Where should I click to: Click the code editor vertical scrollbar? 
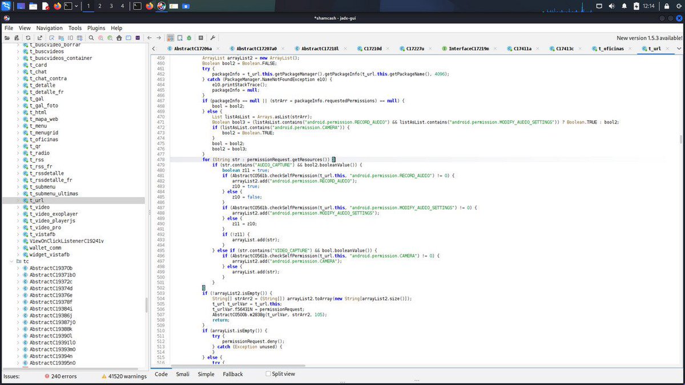[x=681, y=140]
